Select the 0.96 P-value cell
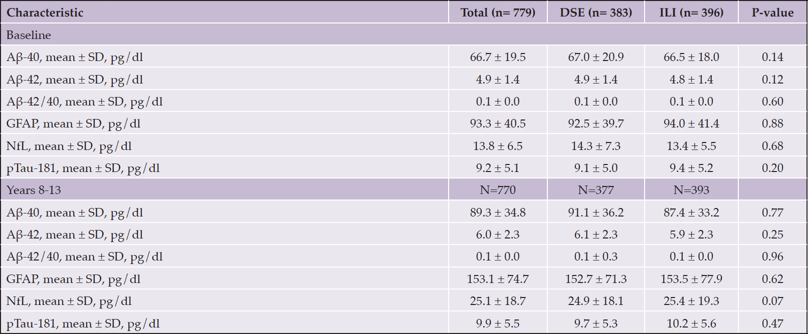Screen dimensions: 808x334 click(772, 256)
